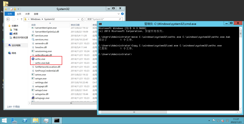Show hidden tray icons arrow
This screenshot has width=244, height=124.
(x=209, y=120)
